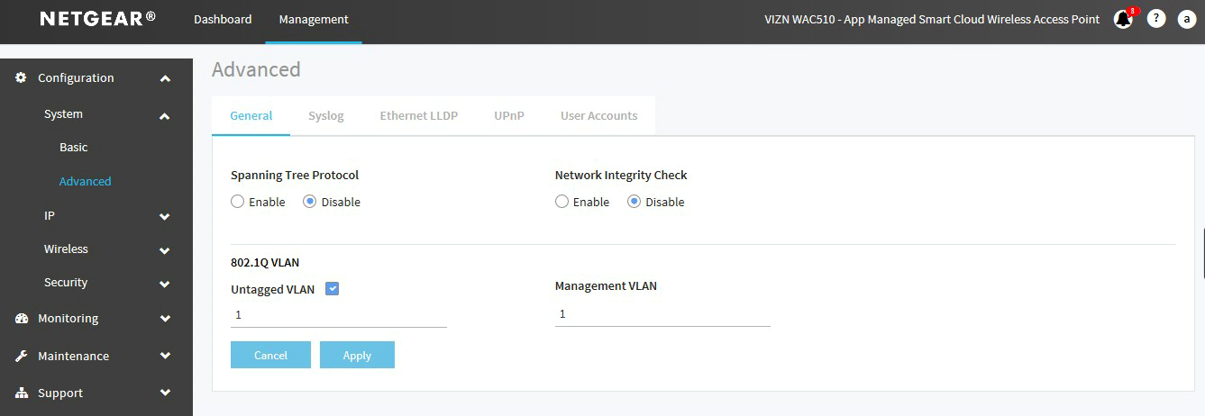Click the Configuration gear icon
Viewport: 1205px width, 416px height.
pyautogui.click(x=21, y=78)
